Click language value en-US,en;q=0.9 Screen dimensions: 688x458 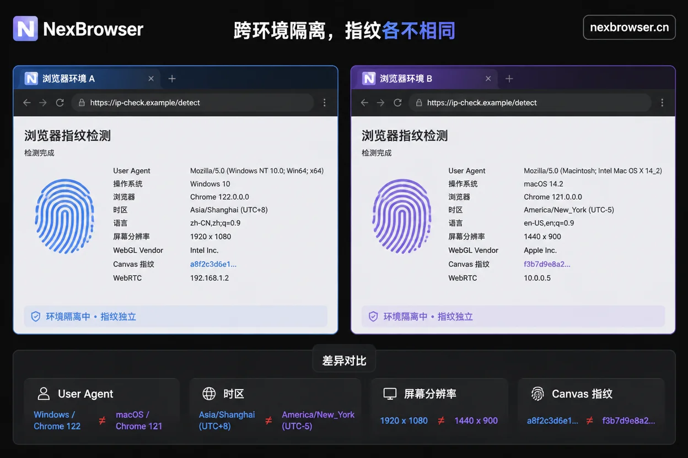[x=549, y=223]
